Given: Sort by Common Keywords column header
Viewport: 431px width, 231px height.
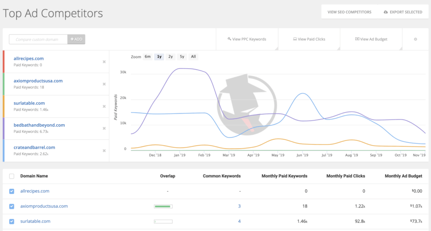Looking at the screenshot, I should [x=222, y=176].
